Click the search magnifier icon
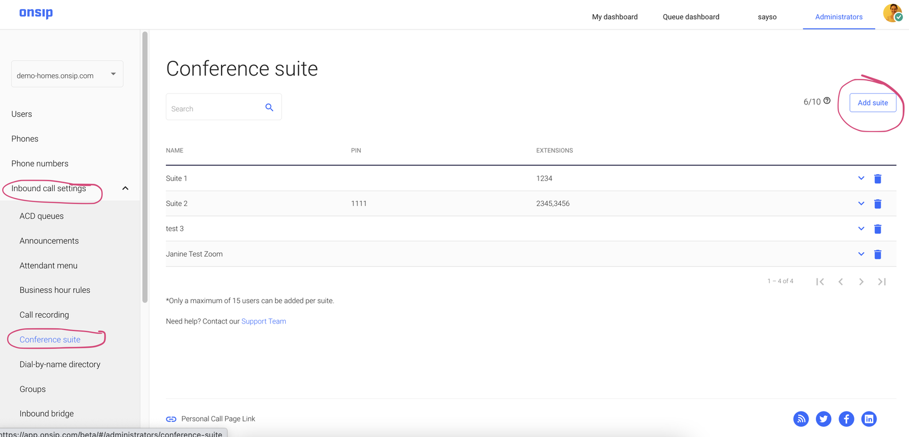Image resolution: width=909 pixels, height=437 pixels. click(x=269, y=108)
